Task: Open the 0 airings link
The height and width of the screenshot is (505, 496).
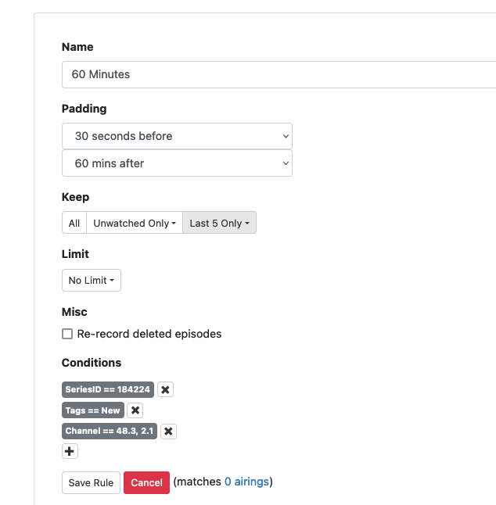Action: coord(246,482)
